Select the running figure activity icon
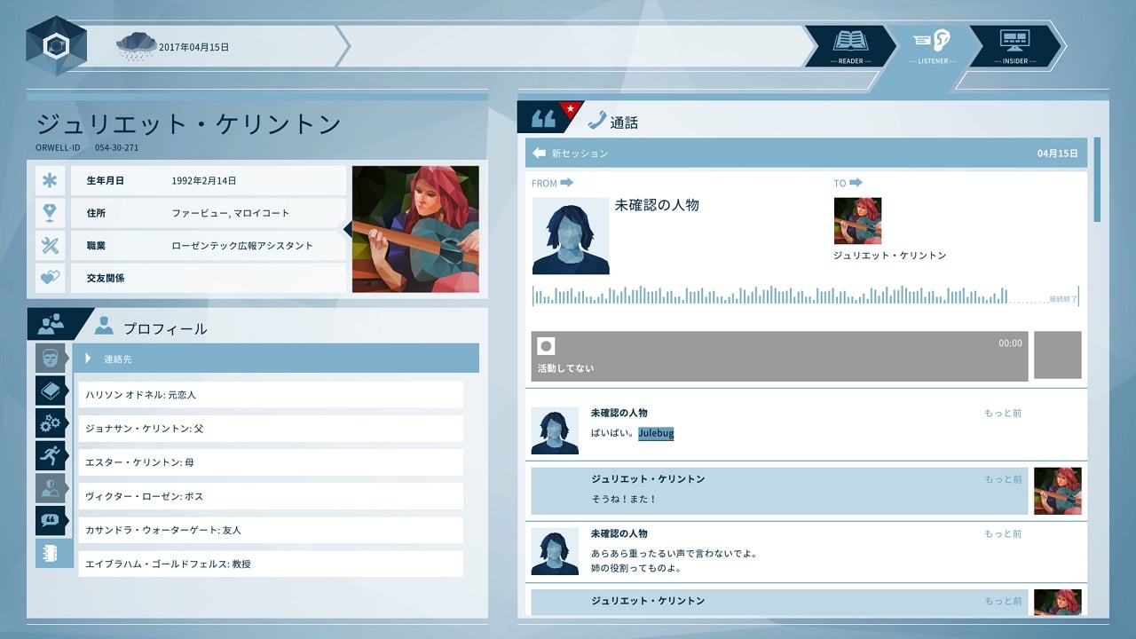This screenshot has width=1136, height=639. tap(51, 455)
